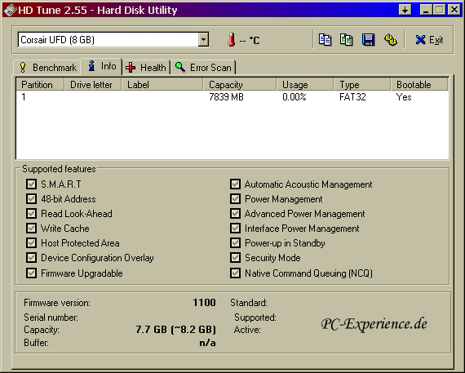
Task: Click the Yes bootable cell
Action: (404, 97)
